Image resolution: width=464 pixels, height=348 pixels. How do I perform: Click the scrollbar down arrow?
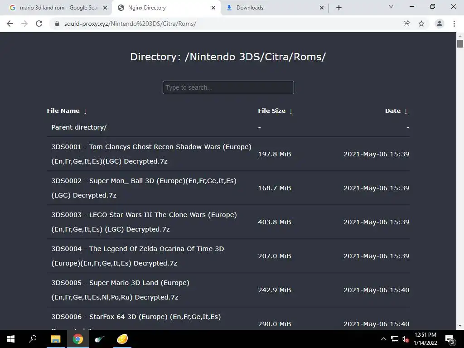(460, 326)
